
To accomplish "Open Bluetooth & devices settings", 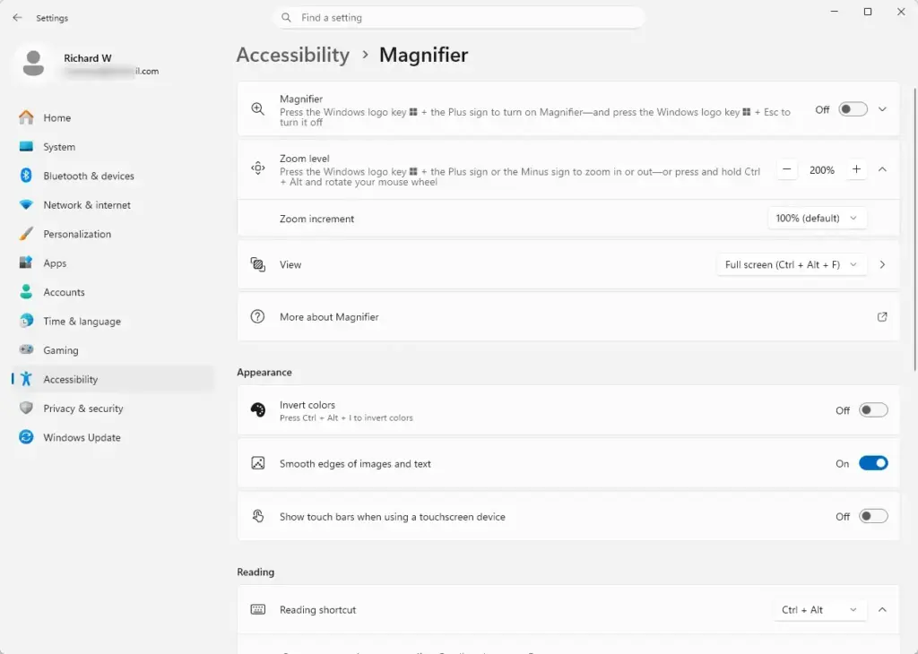I will click(x=113, y=176).
